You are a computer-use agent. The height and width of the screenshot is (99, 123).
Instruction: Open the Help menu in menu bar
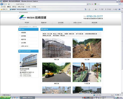pos(34,7)
